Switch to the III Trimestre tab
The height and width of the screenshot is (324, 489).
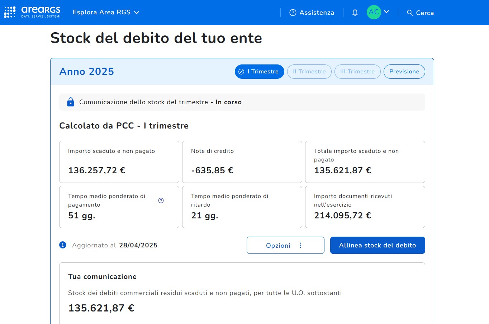coord(357,72)
